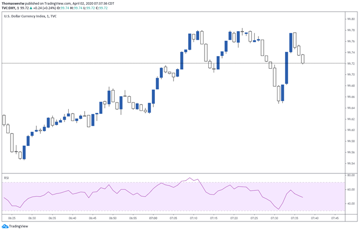Viewport: 359px width, 231px height.
Task: Click the 06:50 time axis label
Action: (113, 218)
